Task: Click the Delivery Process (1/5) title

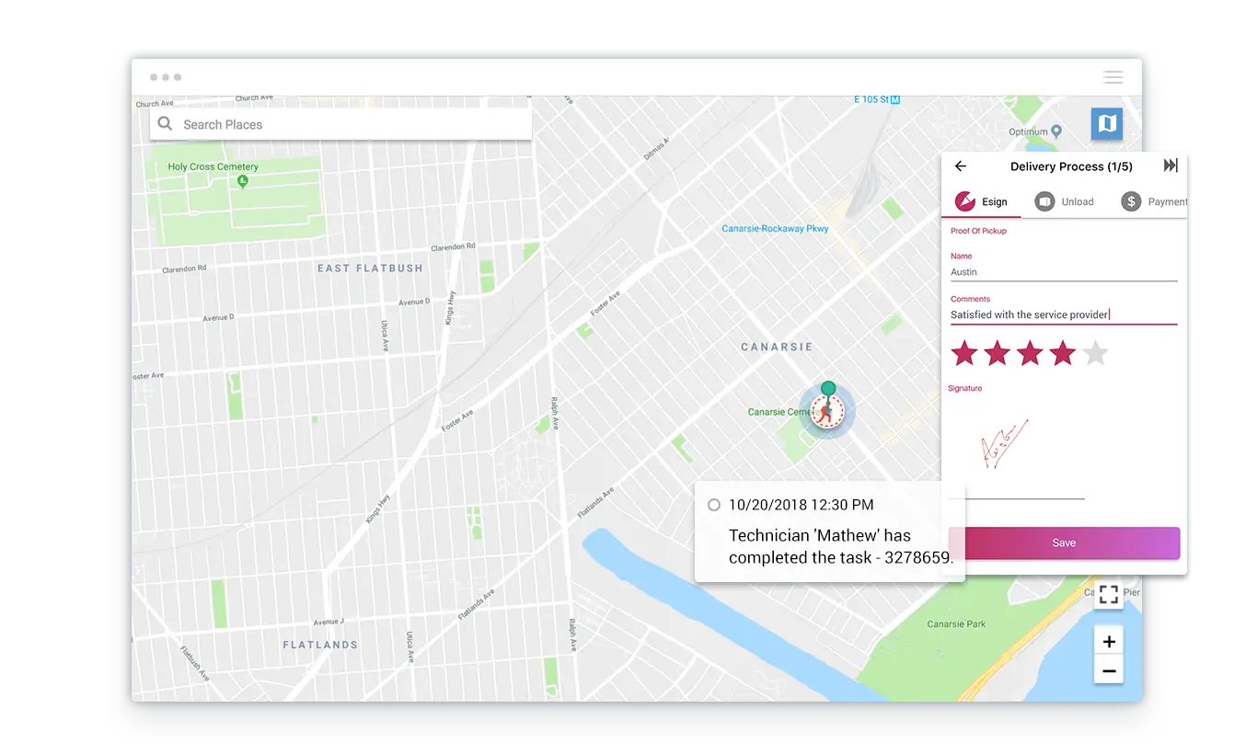Action: pyautogui.click(x=1071, y=166)
